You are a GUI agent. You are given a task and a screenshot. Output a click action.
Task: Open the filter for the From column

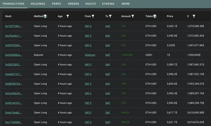(x=93, y=16)
